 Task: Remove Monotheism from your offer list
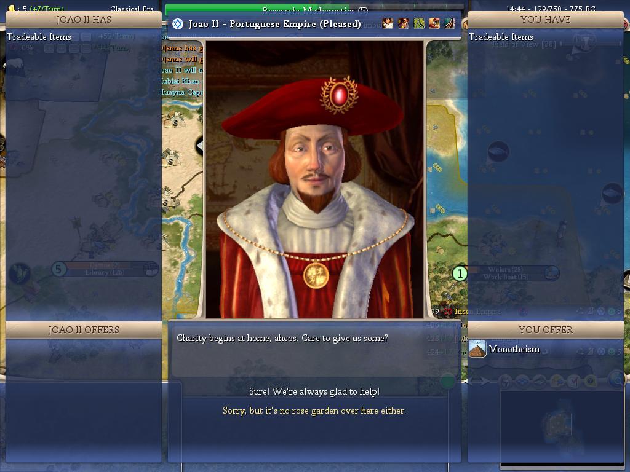(x=514, y=349)
